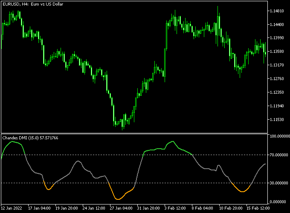The image size is (290, 213).
Task: Click the 1.11530 price axis label
Action: [278, 120]
